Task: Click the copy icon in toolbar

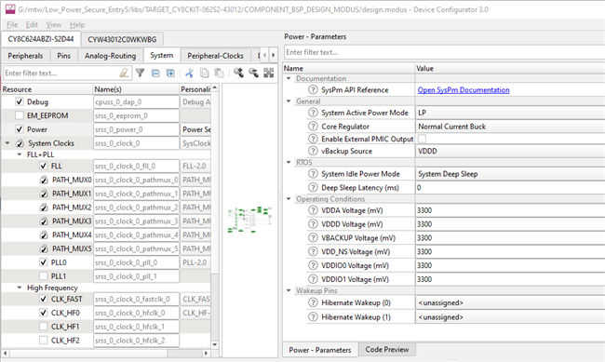Action: [x=205, y=73]
